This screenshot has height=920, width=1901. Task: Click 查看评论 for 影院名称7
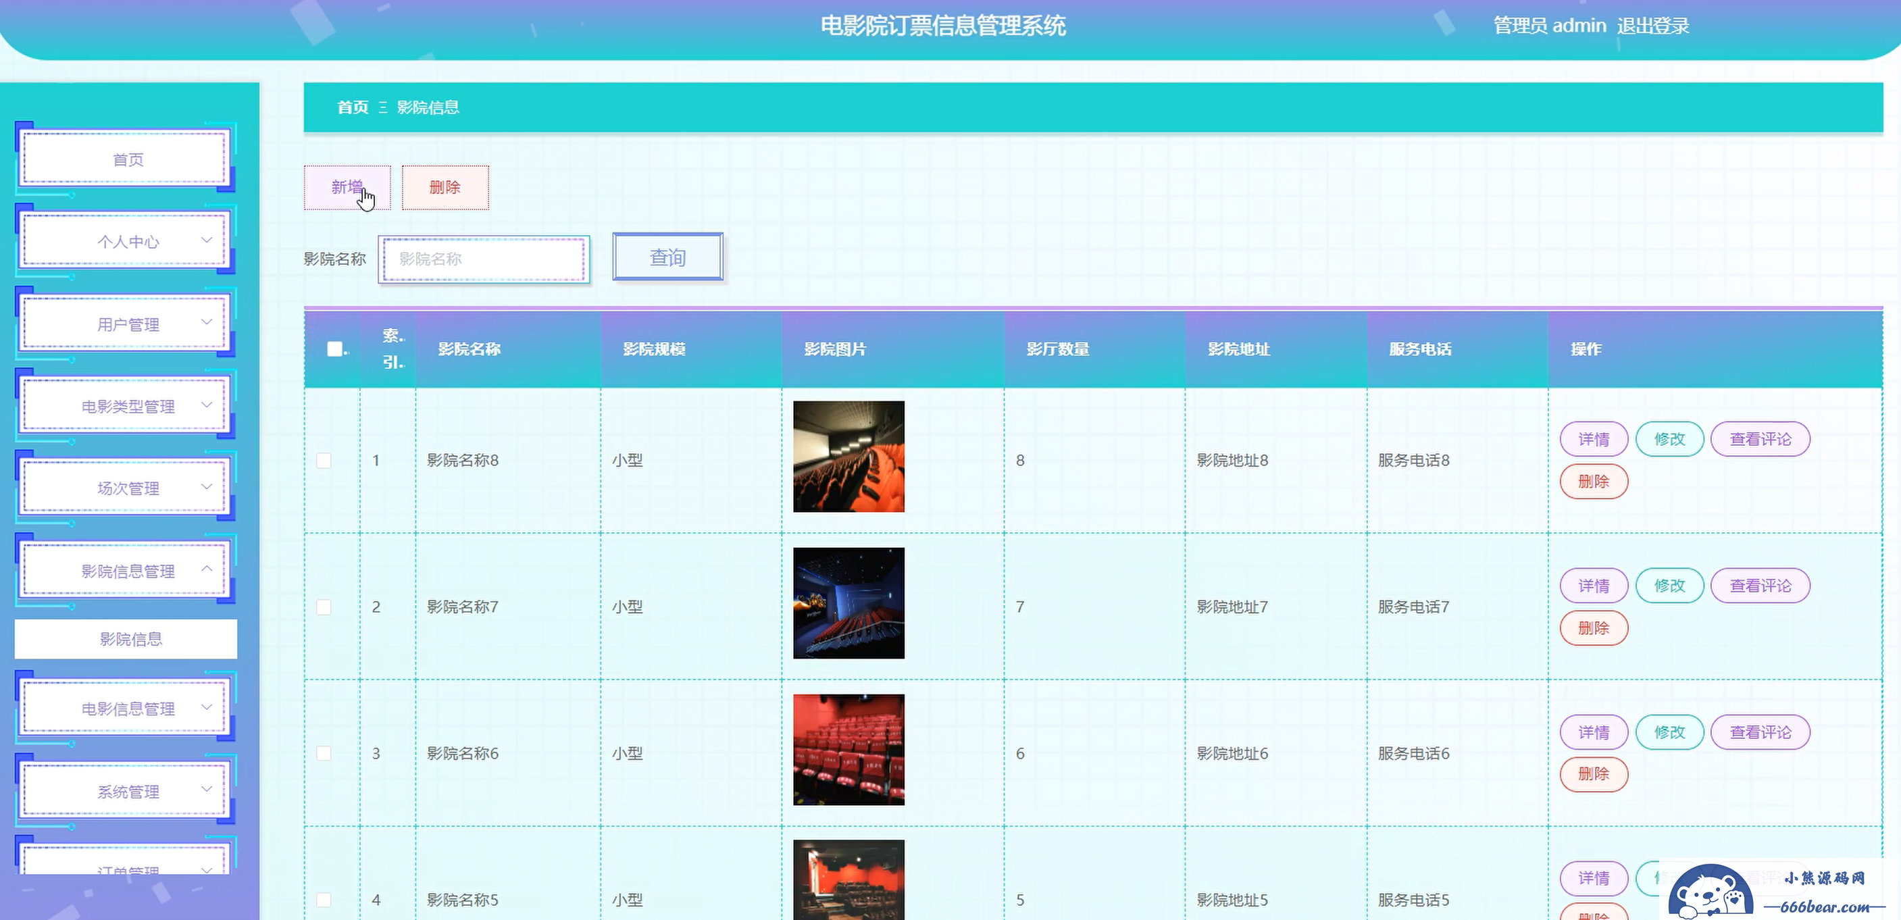coord(1760,586)
